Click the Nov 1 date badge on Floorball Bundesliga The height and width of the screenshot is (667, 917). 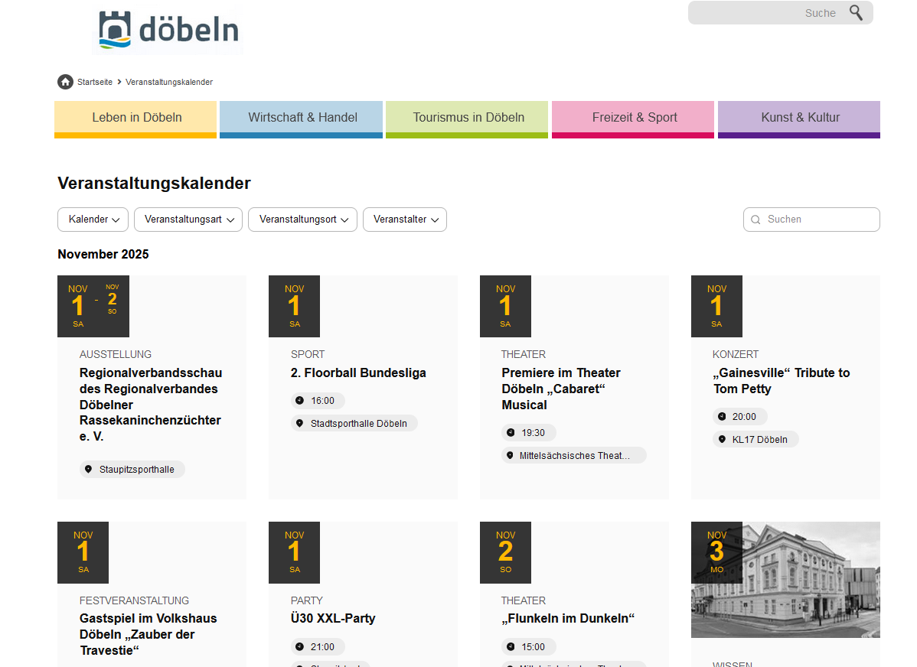coord(294,306)
